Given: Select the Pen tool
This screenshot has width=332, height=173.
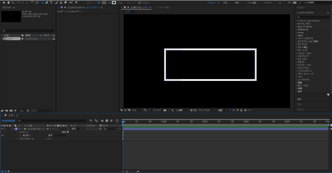Looking at the screenshot, I should pos(47,3).
